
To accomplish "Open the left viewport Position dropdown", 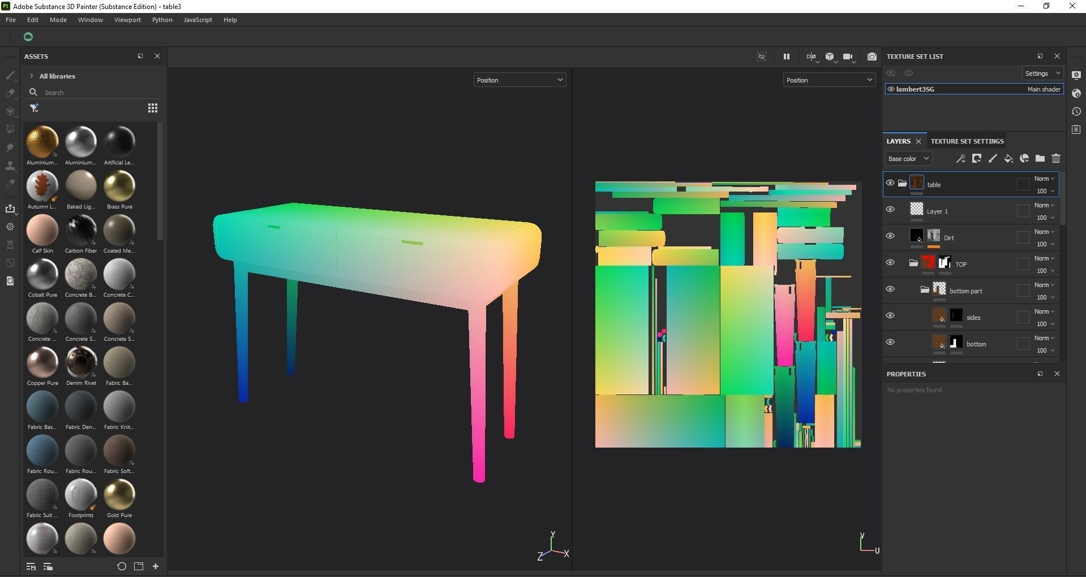I will click(x=520, y=80).
